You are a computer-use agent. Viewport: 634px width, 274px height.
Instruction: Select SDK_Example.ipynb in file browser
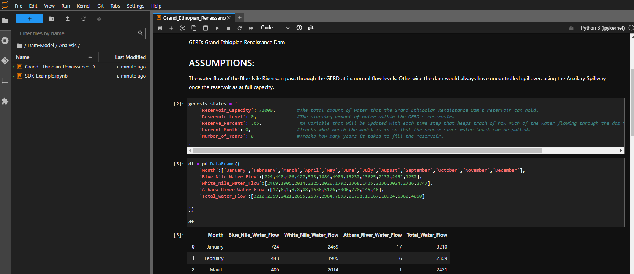tap(81, 76)
